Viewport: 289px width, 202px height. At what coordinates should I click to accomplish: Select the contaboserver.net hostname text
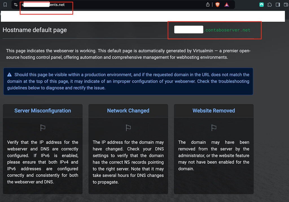pyautogui.click(x=227, y=30)
